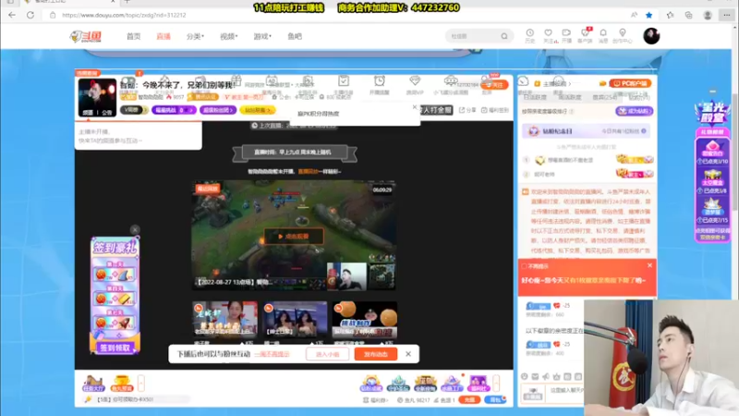
Task: Tick the 不再提示 checkbox
Action: tap(524, 266)
